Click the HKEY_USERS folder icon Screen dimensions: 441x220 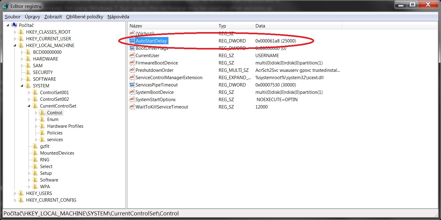click(21, 193)
